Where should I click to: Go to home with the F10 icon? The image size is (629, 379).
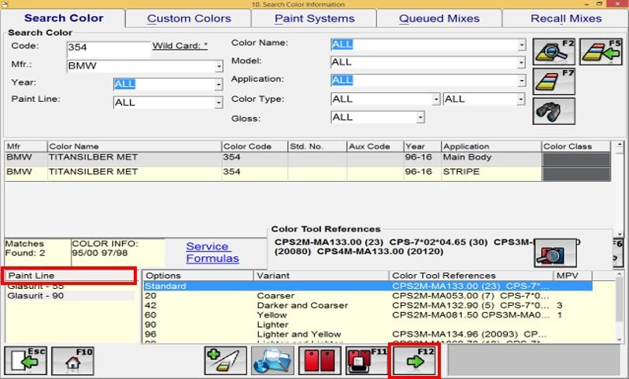pos(74,361)
